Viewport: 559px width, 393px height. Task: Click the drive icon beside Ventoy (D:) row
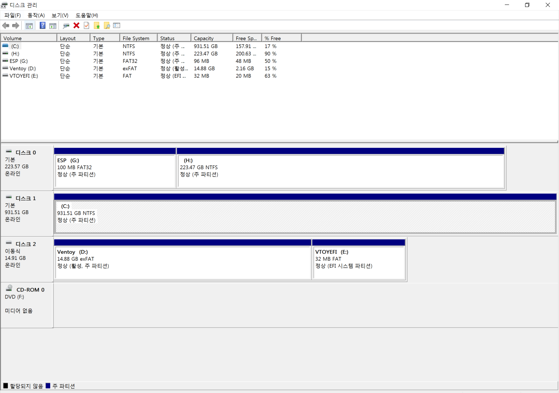[x=5, y=68]
